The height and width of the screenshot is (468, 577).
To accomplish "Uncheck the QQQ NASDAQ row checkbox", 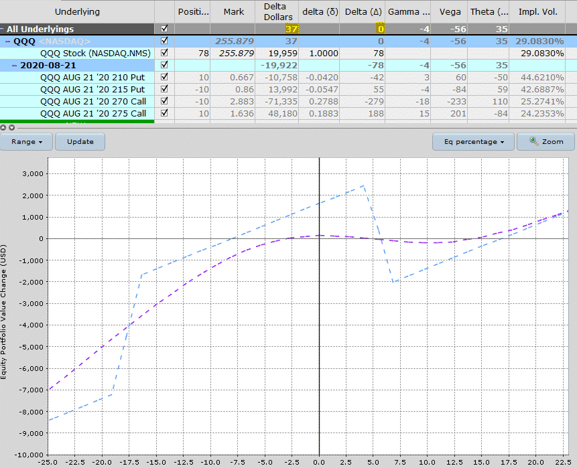I will (x=164, y=40).
